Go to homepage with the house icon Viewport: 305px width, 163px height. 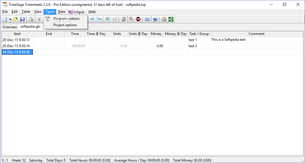(164, 19)
